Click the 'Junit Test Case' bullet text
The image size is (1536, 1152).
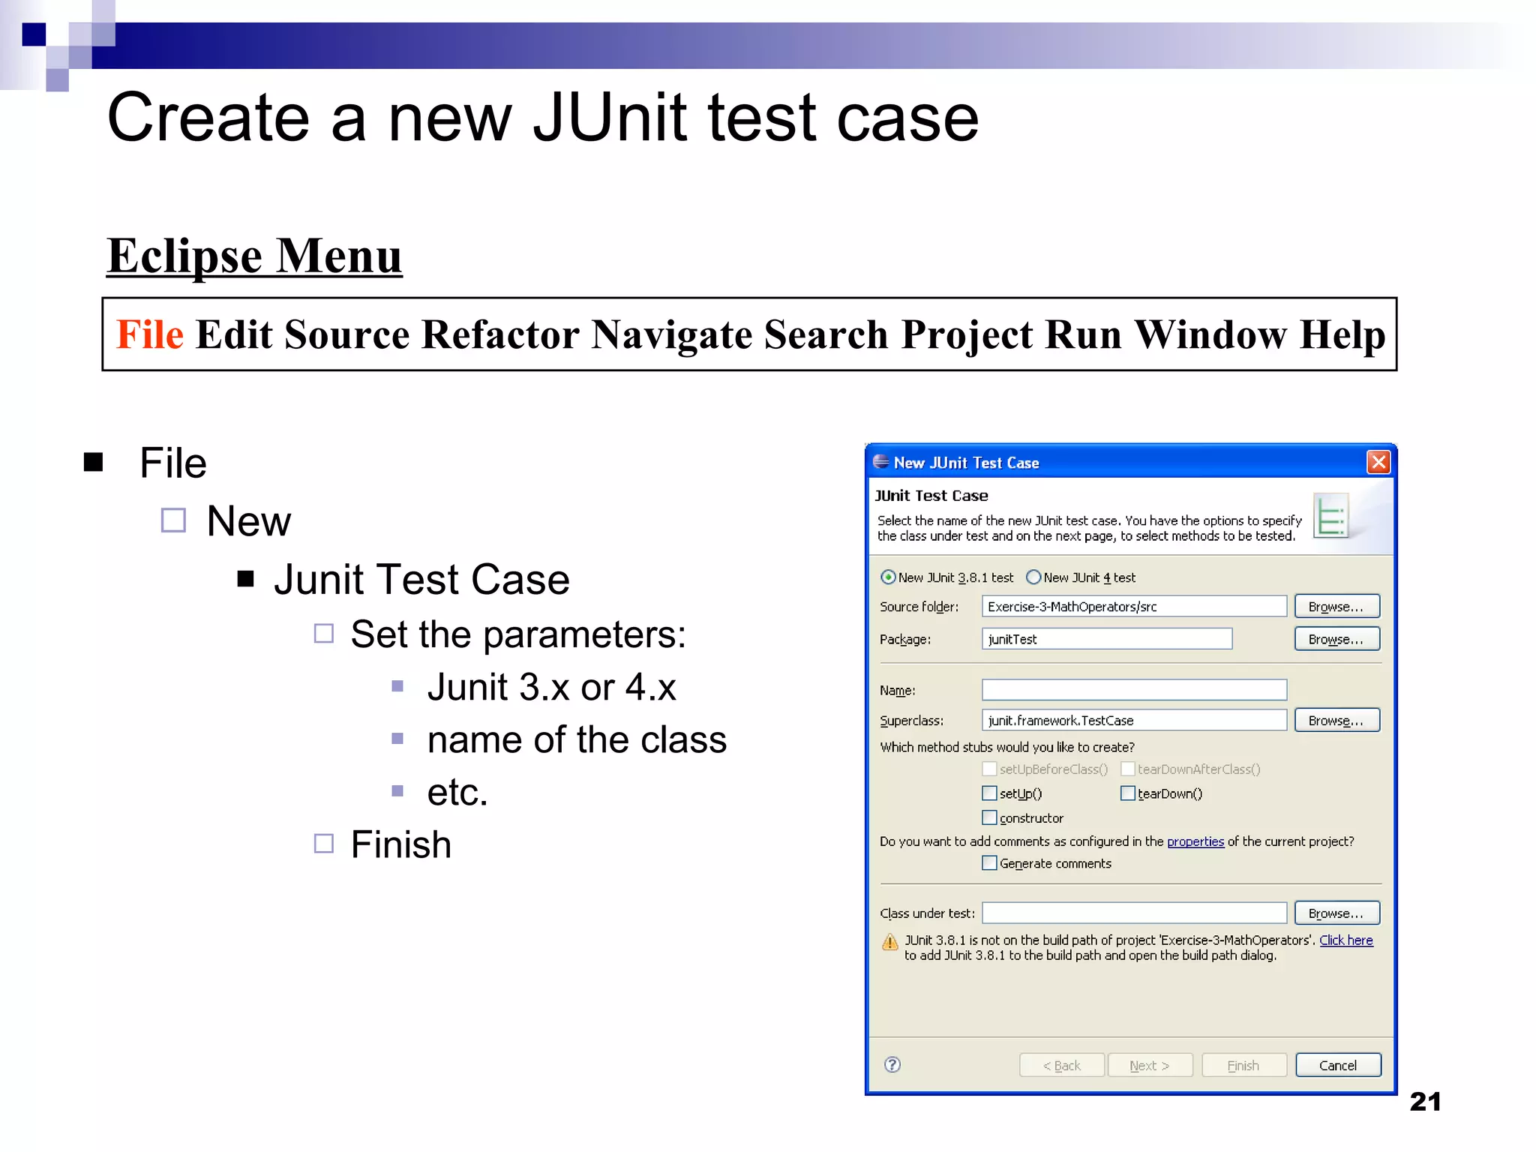coord(421,579)
